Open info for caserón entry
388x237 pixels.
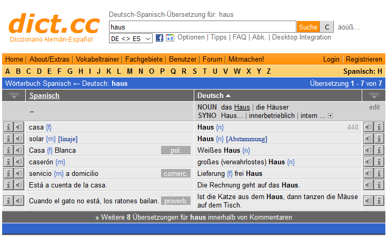pyautogui.click(x=8, y=162)
